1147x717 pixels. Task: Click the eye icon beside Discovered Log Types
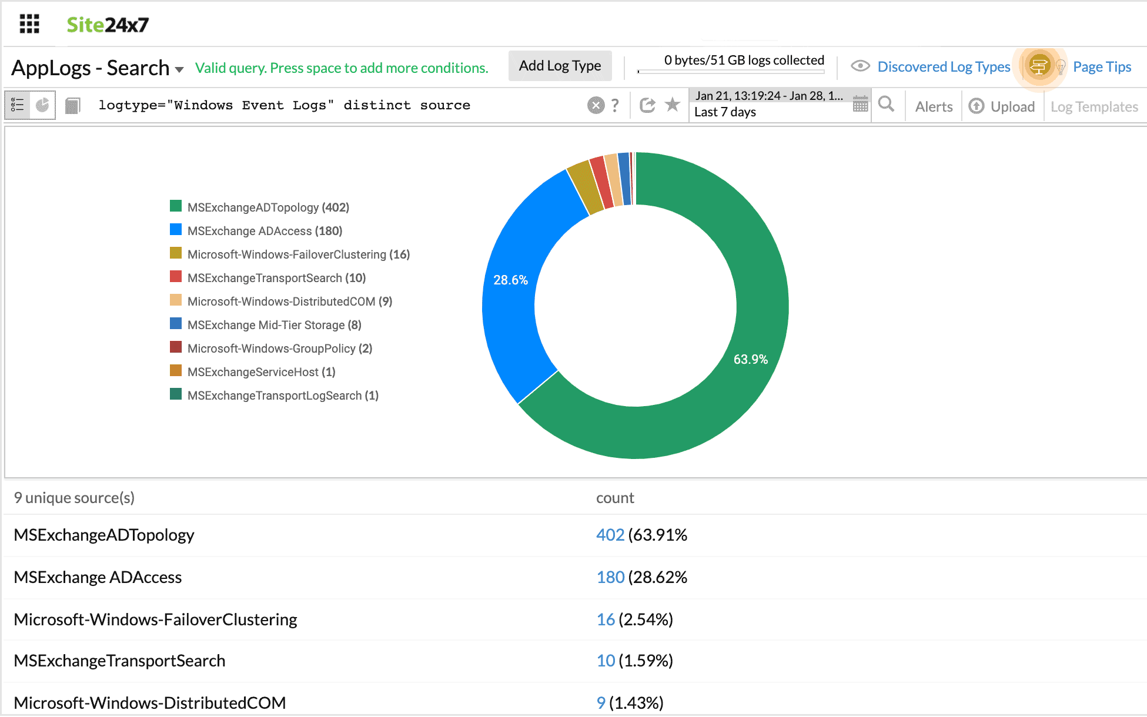pos(860,66)
